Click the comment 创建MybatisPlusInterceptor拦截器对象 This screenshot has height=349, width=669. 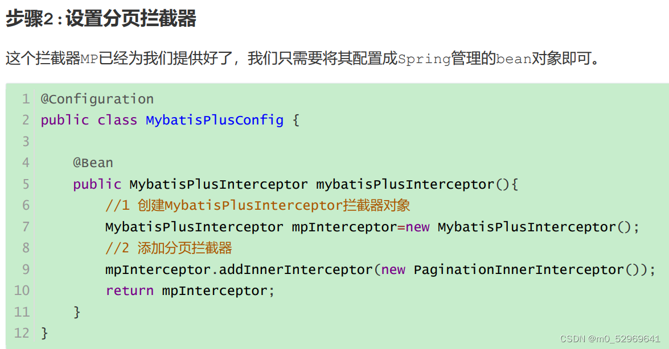273,205
